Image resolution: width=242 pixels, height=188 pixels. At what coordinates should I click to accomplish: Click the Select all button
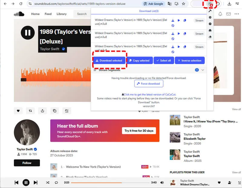point(164,60)
